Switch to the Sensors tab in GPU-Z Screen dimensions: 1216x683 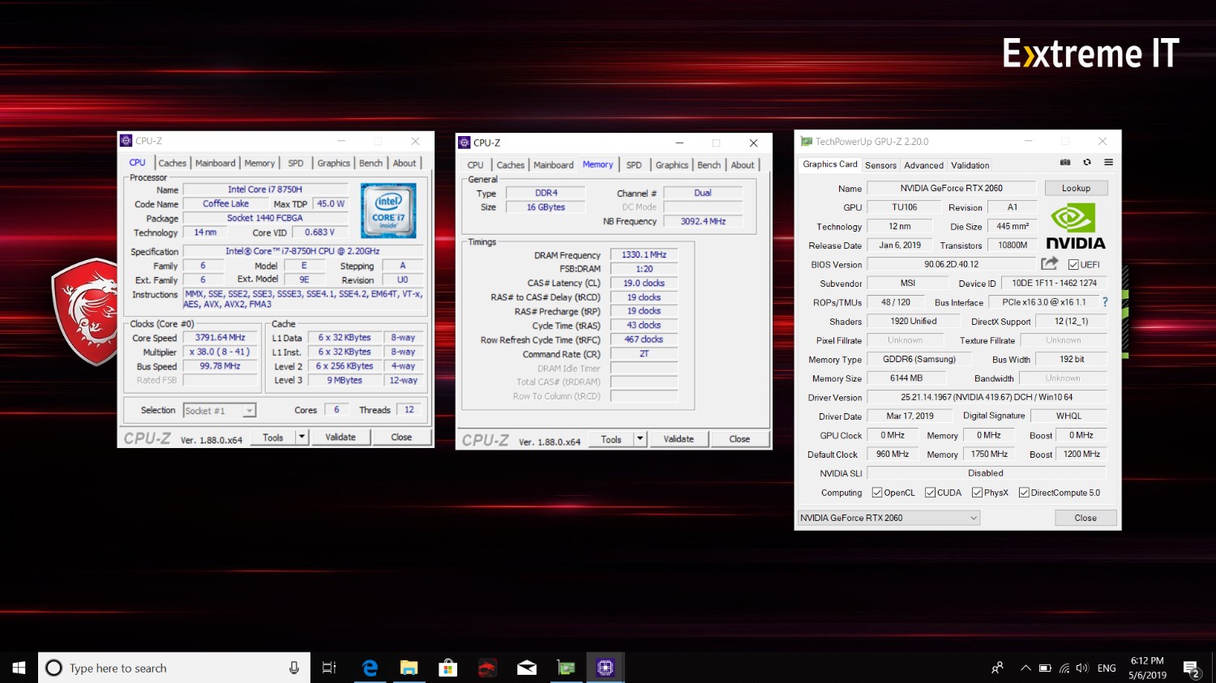(x=880, y=165)
